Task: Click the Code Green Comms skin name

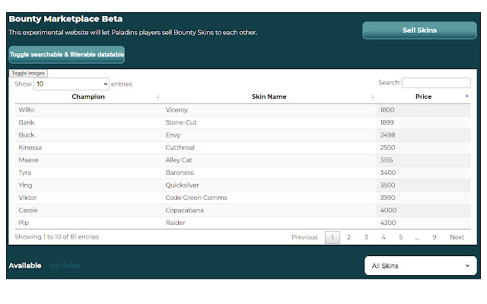Action: click(196, 198)
